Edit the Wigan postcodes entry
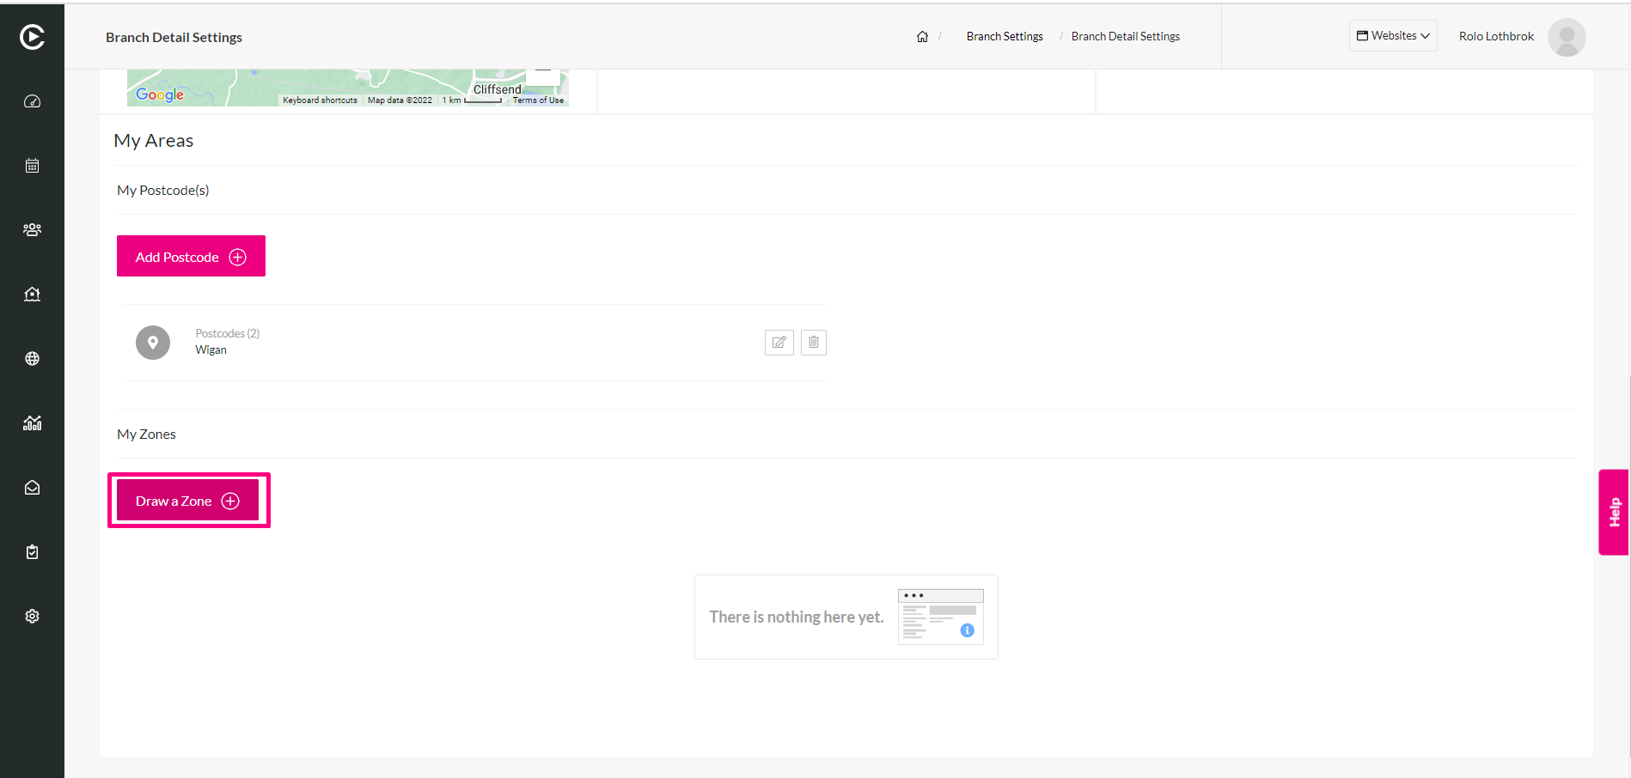This screenshot has width=1631, height=778. (779, 343)
